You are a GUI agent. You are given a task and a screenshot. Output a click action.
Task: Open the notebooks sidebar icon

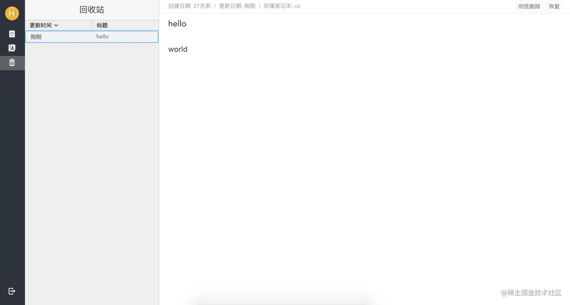tap(12, 48)
